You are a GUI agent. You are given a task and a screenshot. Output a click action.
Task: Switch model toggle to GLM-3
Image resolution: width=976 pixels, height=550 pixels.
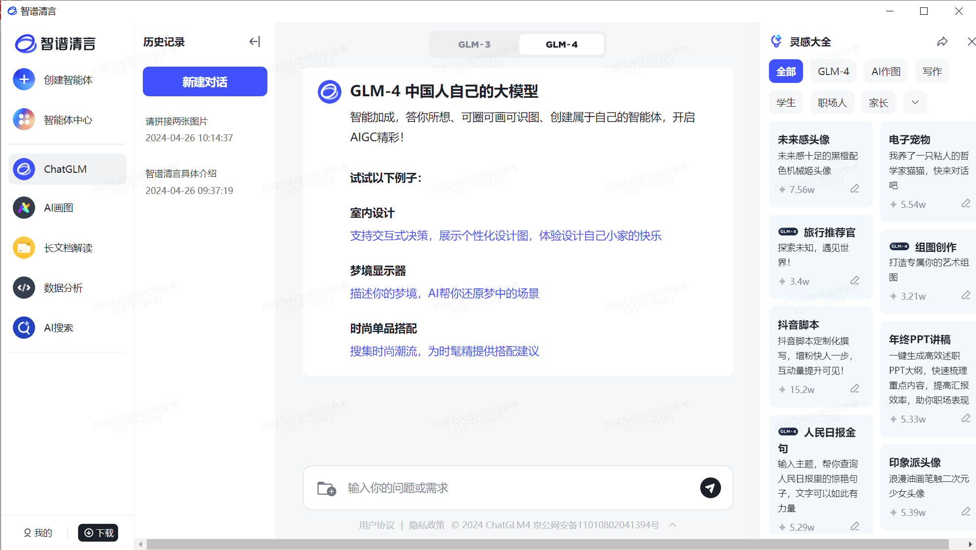[474, 44]
